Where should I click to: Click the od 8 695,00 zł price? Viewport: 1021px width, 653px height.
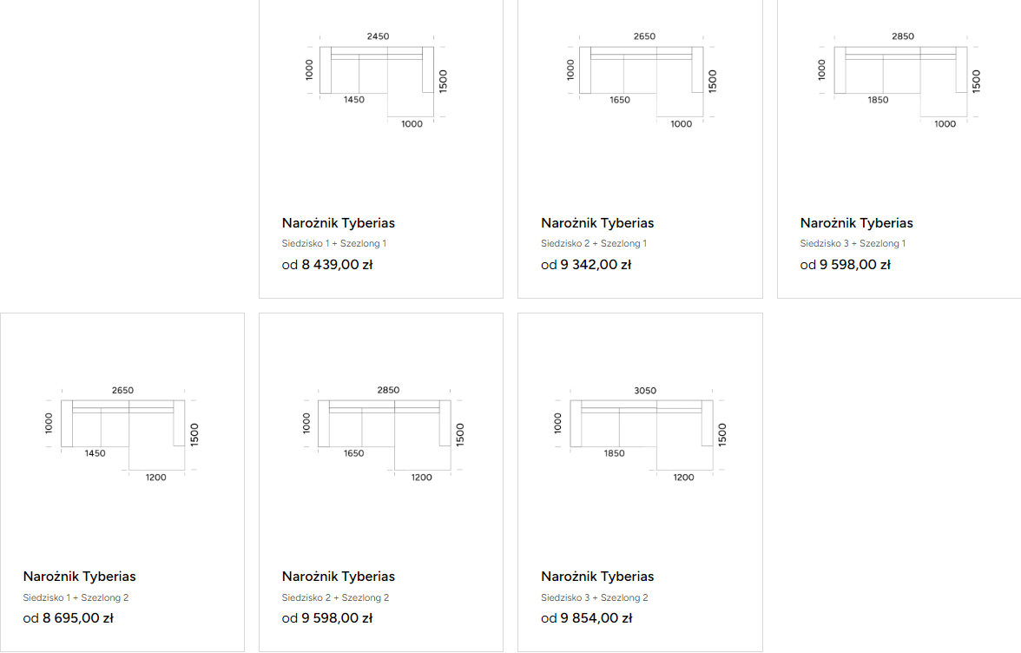[69, 618]
